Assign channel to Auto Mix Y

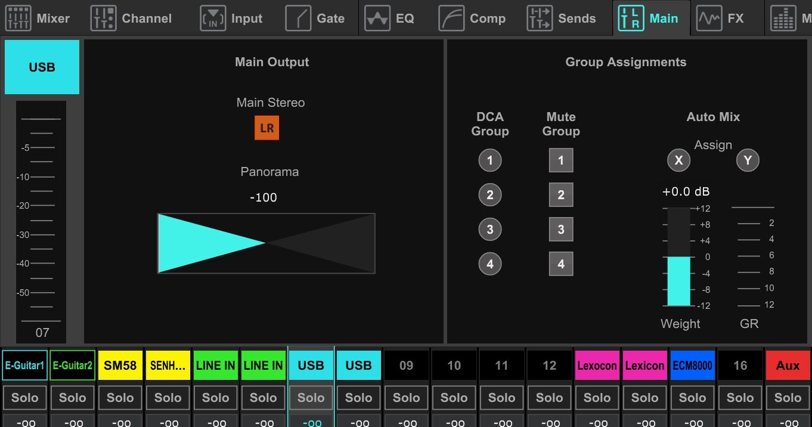tap(748, 160)
